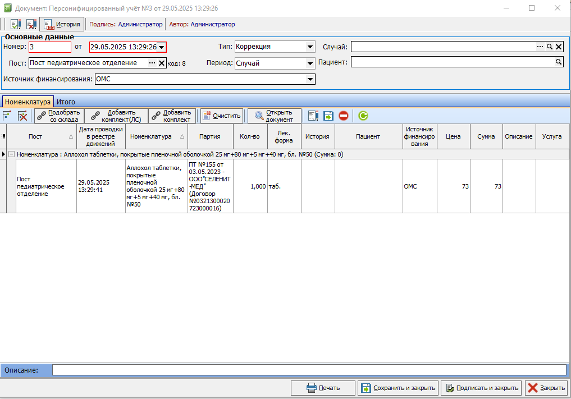Click the add row icon in nomenclature toolbar

click(7, 116)
